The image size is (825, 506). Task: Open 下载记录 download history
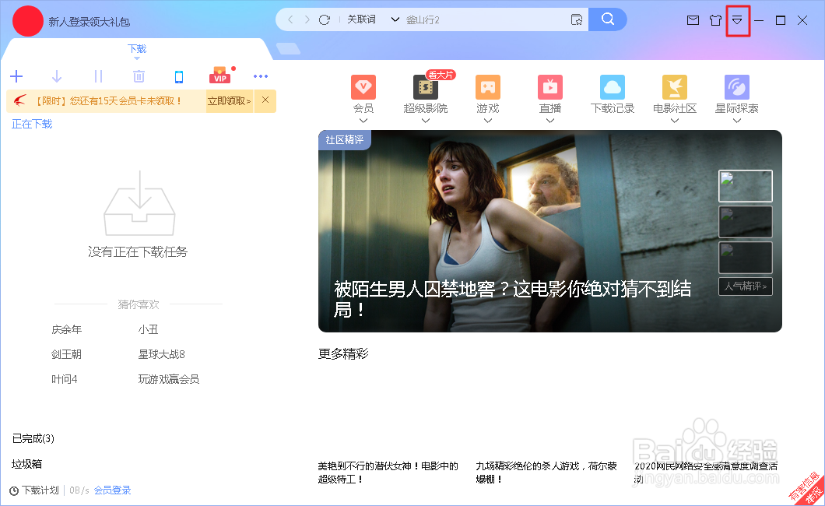(x=612, y=86)
